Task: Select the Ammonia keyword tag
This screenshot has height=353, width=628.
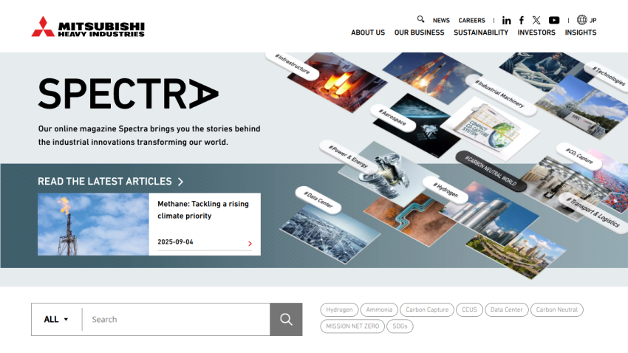Action: (379, 309)
